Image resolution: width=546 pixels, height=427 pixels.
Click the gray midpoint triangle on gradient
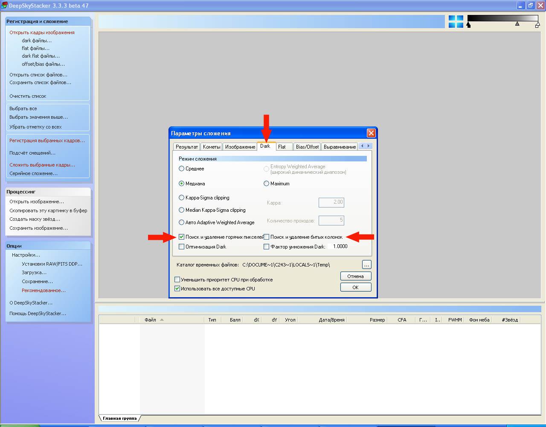(517, 24)
